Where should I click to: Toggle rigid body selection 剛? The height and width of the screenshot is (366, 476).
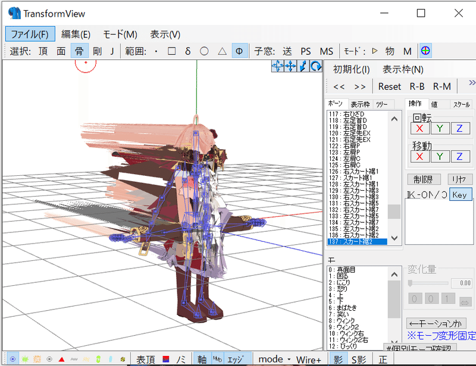click(97, 51)
